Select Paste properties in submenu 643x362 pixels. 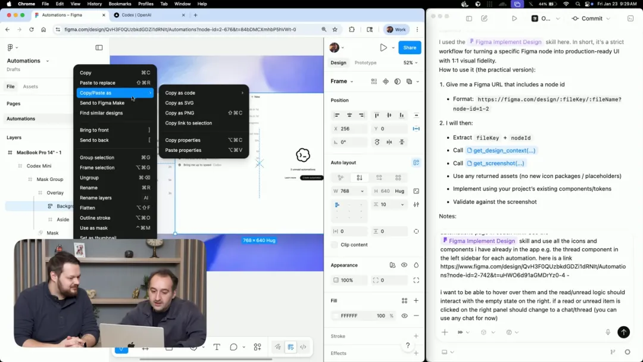pos(204,150)
